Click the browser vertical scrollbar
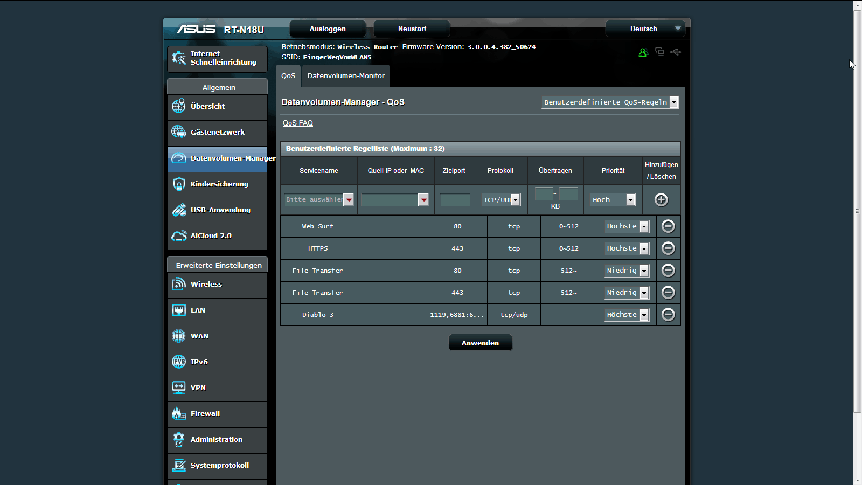 [x=857, y=211]
